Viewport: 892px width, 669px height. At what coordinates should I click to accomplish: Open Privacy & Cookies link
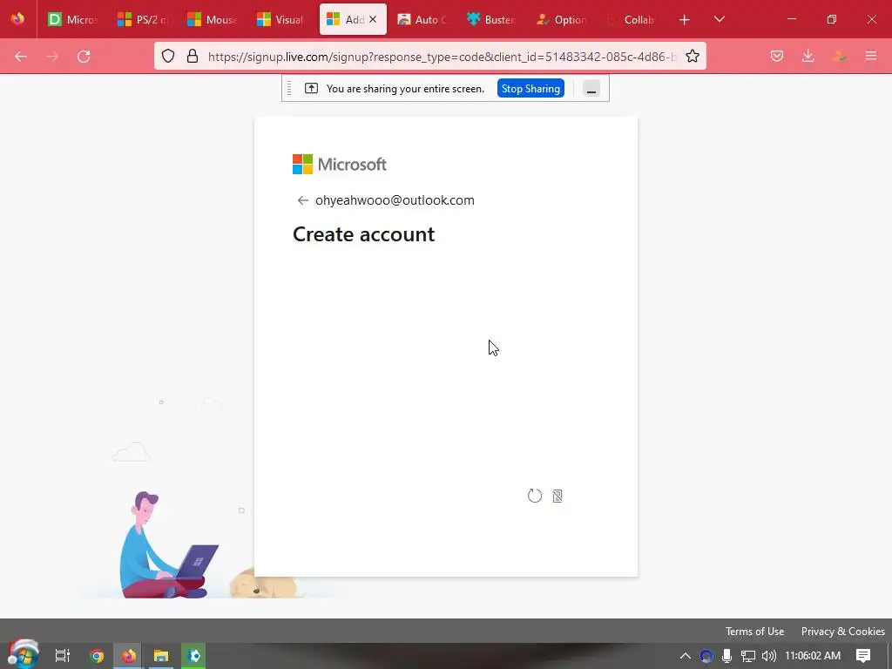point(842,631)
